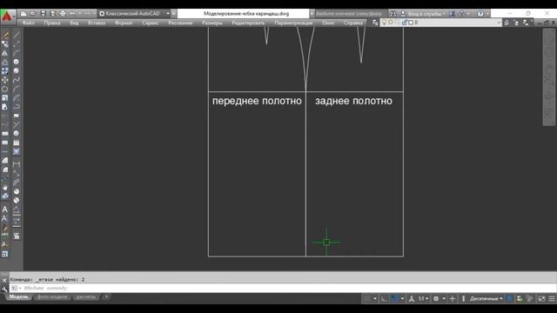
Task: Expand the quick access toolbar customize arrow
Action: pyautogui.click(x=174, y=14)
